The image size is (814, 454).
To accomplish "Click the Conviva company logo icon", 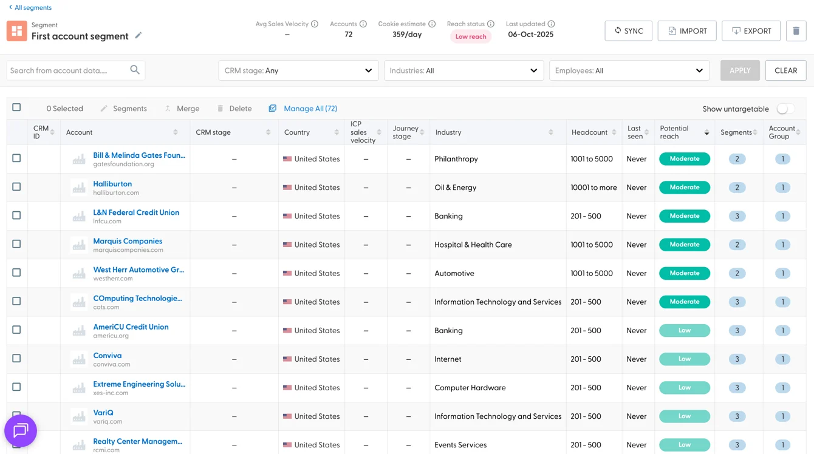I will pyautogui.click(x=79, y=359).
